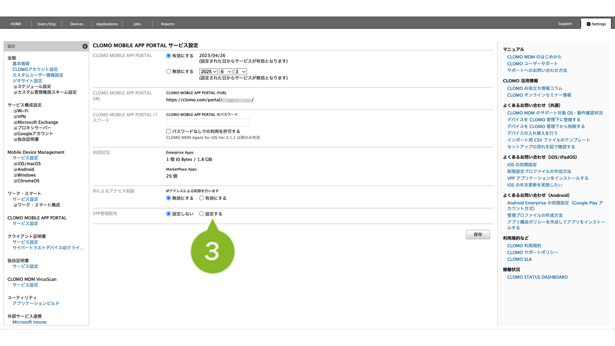Open CLOMO MDM のはじめかた manual link
615x346 pixels.
click(x=534, y=57)
